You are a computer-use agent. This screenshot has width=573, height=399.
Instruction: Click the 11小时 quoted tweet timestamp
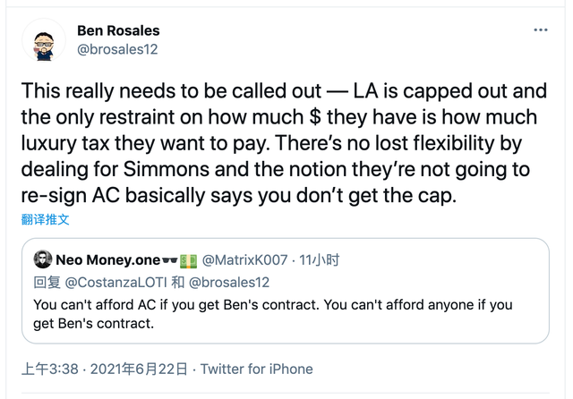click(321, 259)
